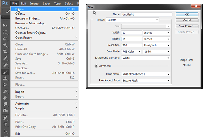Select the Rectangular Marquee tool
Viewport: 203px width, 137px height.
coord(5,32)
